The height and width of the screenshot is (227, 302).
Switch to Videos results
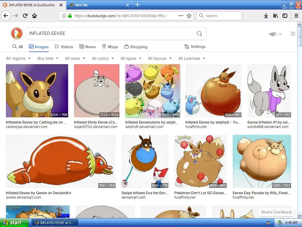pos(64,47)
